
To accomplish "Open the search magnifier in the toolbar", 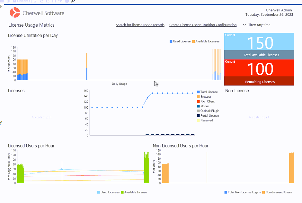I will coord(73,1).
